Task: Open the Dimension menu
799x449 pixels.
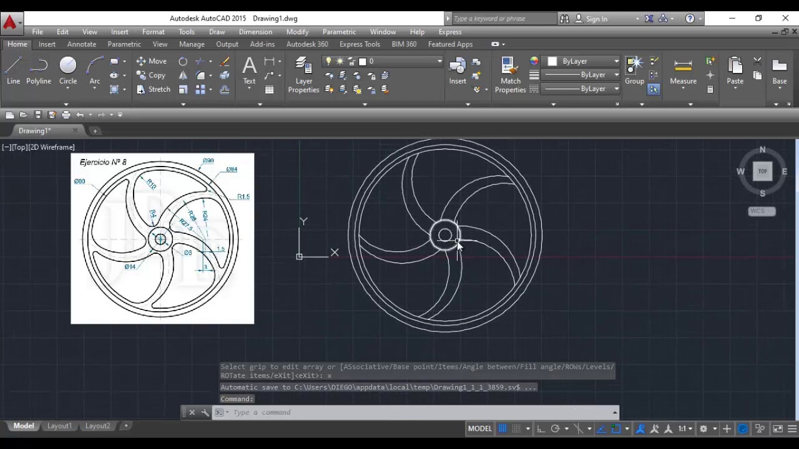Action: tap(255, 32)
